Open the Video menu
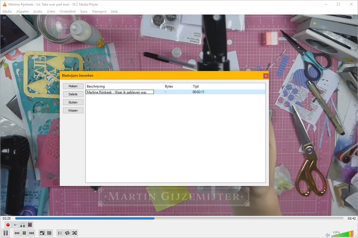This screenshot has width=358, height=238. tap(51, 11)
